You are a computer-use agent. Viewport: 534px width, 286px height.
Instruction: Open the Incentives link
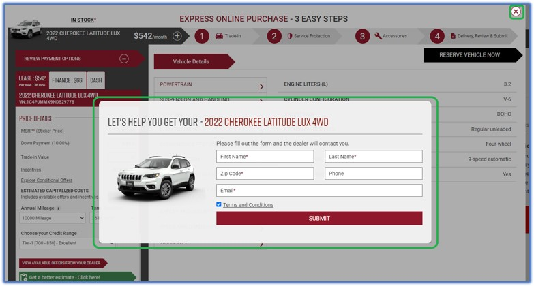31,170
